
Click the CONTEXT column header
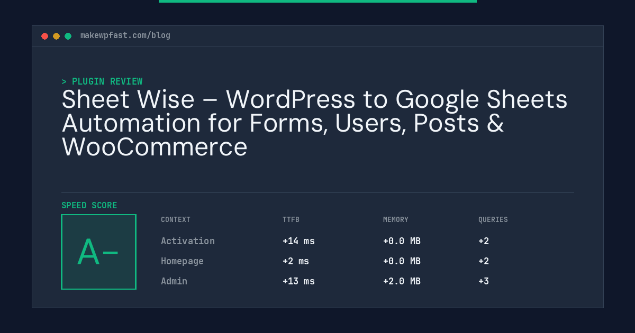coord(176,220)
